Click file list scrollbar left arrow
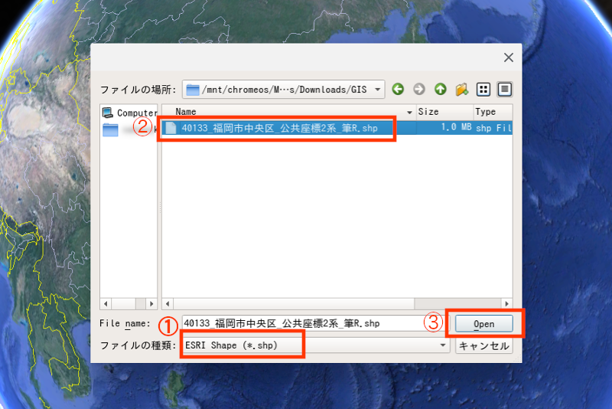The width and height of the screenshot is (612, 409). point(168,303)
